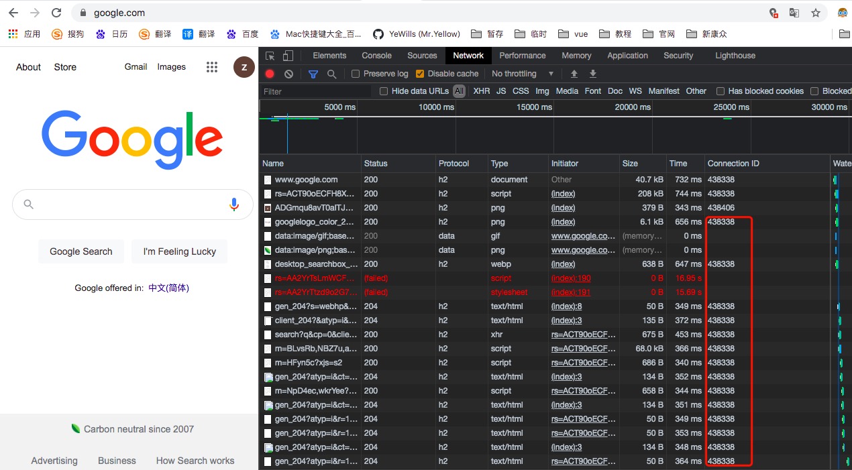Screen dimensions: 852x470
Task: Sort by the Connection ID column header
Action: (767, 164)
